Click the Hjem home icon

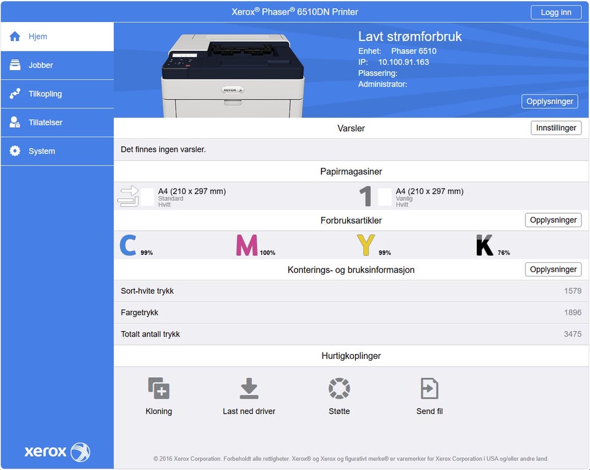coord(15,36)
